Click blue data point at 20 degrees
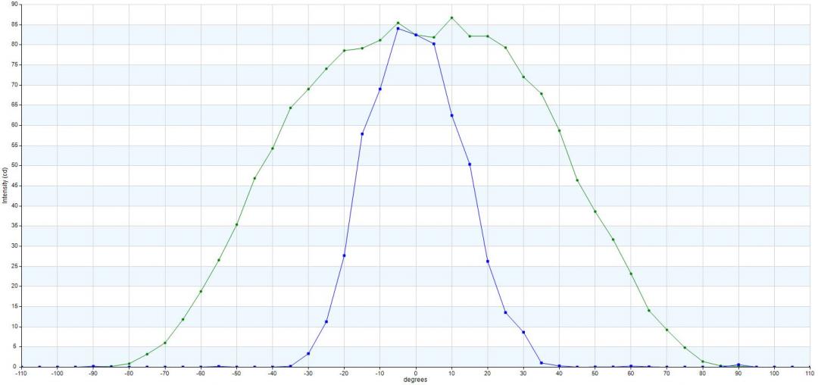The width and height of the screenshot is (818, 385). coord(487,261)
